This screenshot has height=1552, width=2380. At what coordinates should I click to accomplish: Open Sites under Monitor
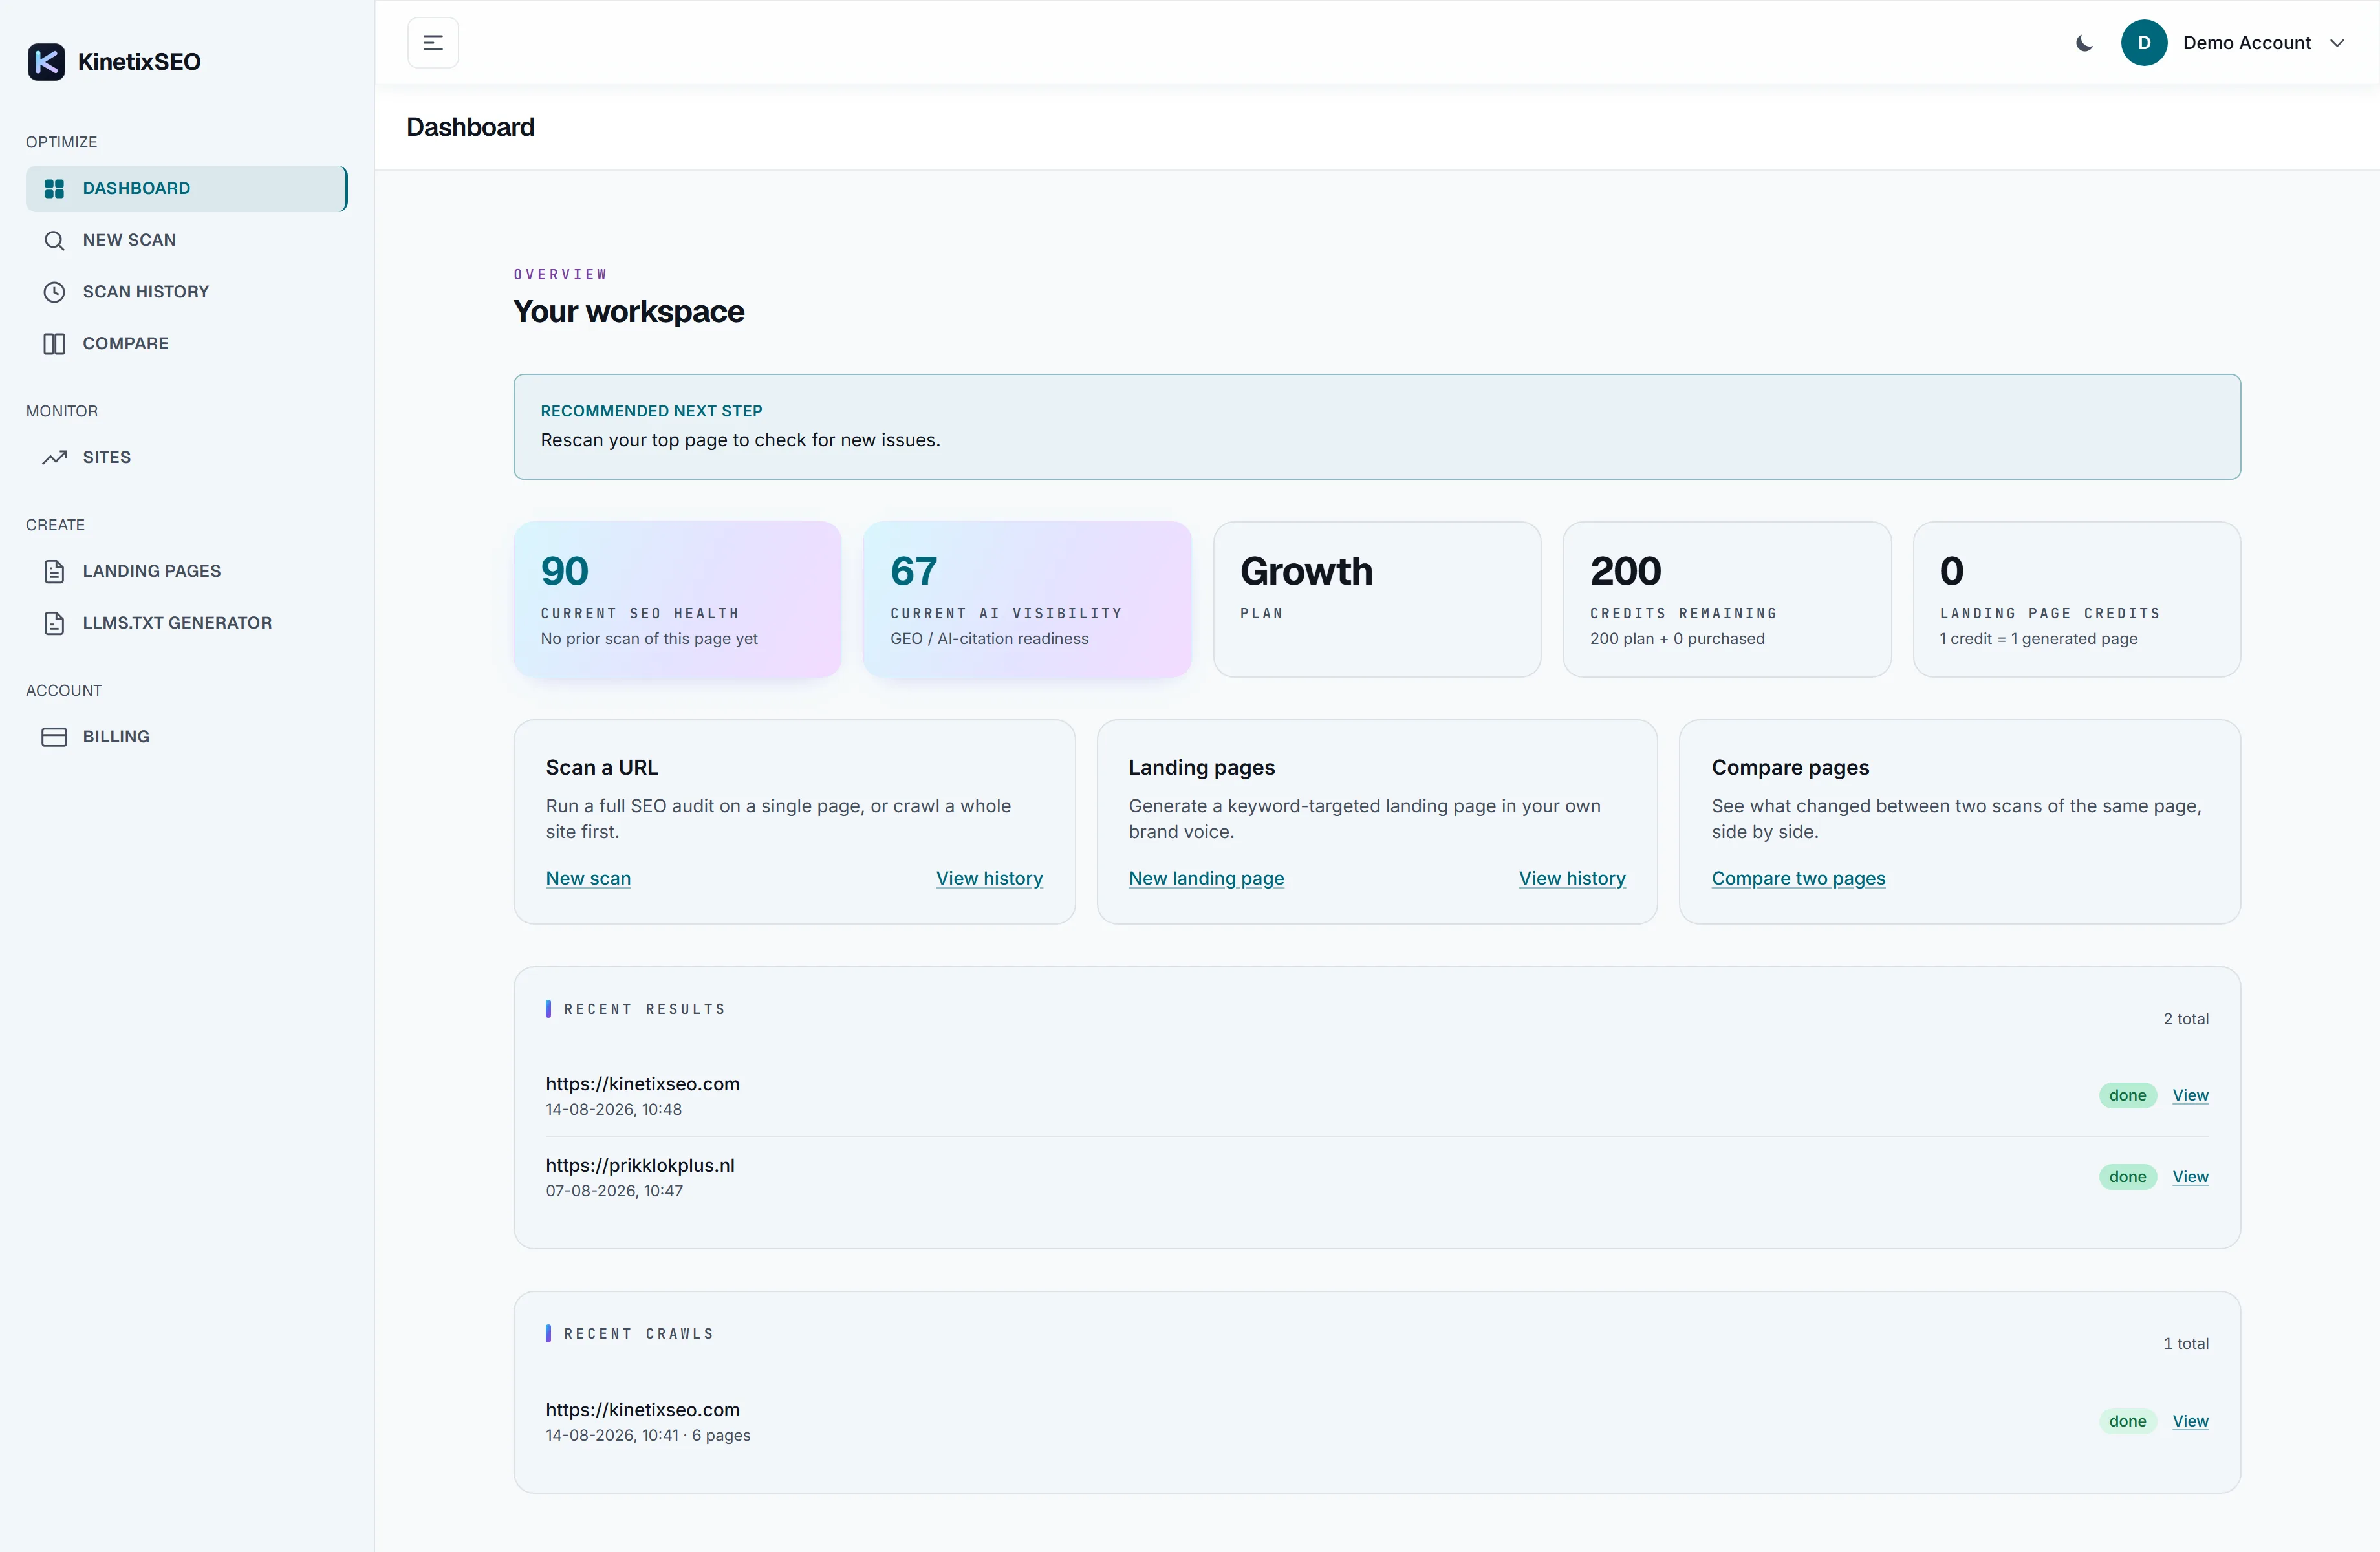186,457
